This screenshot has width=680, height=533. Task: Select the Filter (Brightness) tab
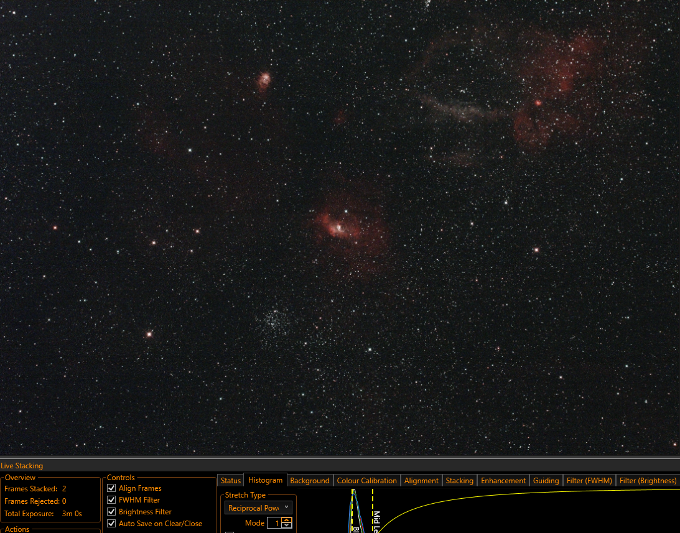(648, 481)
